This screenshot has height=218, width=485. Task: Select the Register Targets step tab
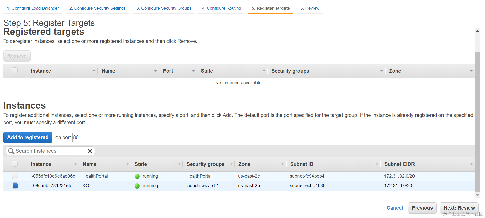tap(271, 8)
